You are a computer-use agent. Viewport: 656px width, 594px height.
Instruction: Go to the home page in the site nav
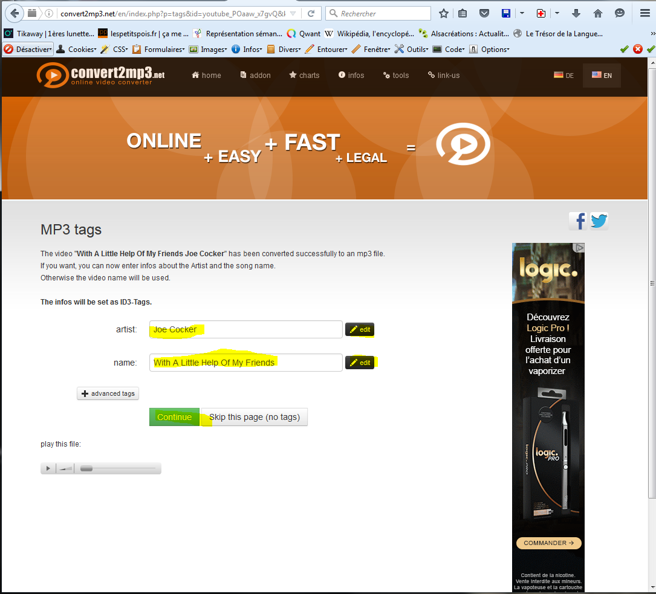point(206,76)
